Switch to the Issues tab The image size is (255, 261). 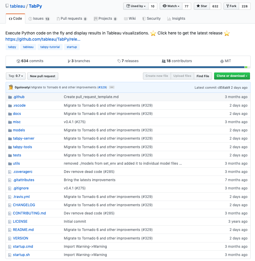pos(39,19)
